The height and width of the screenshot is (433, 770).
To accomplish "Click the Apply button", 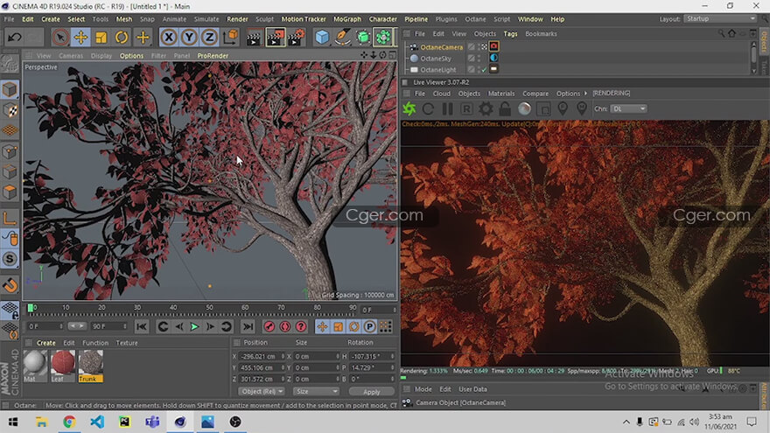I will coord(371,392).
